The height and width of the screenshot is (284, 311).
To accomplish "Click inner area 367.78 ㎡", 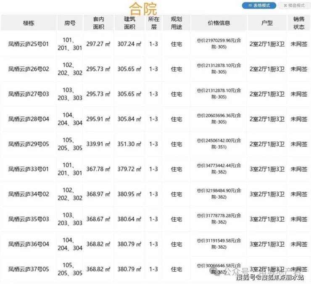I will click(x=98, y=169).
